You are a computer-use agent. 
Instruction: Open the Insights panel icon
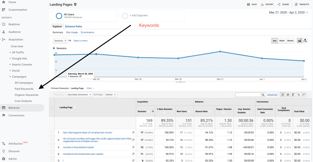296,4
